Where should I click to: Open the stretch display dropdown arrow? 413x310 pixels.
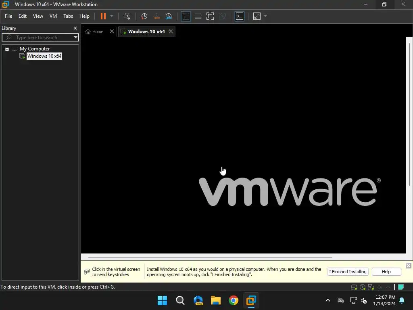(x=265, y=16)
